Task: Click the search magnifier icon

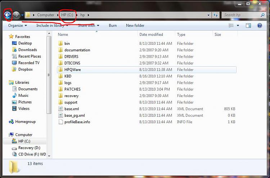Action: [x=262, y=15]
